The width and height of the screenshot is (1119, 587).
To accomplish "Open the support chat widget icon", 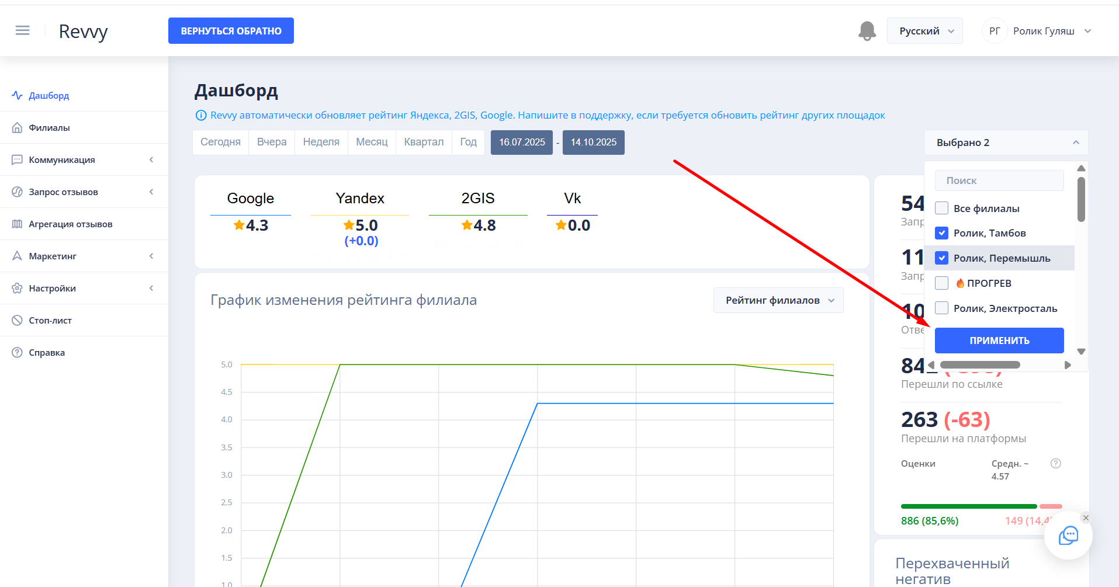I will click(x=1068, y=535).
